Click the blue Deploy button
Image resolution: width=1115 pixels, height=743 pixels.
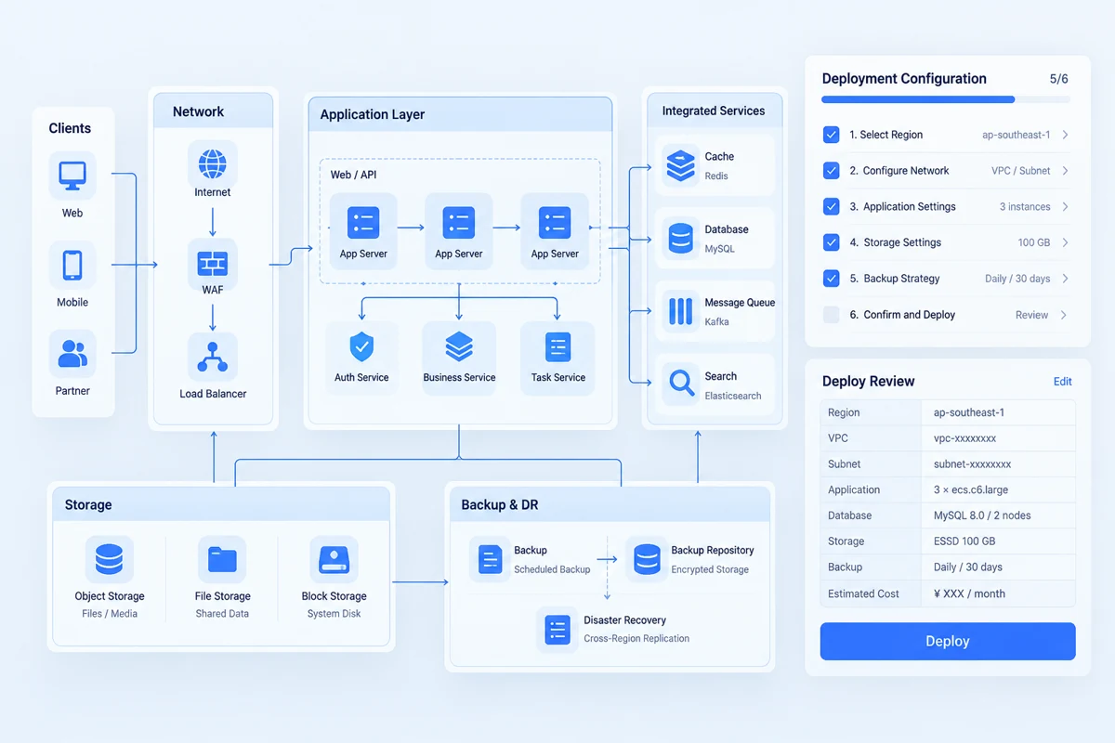click(x=948, y=641)
